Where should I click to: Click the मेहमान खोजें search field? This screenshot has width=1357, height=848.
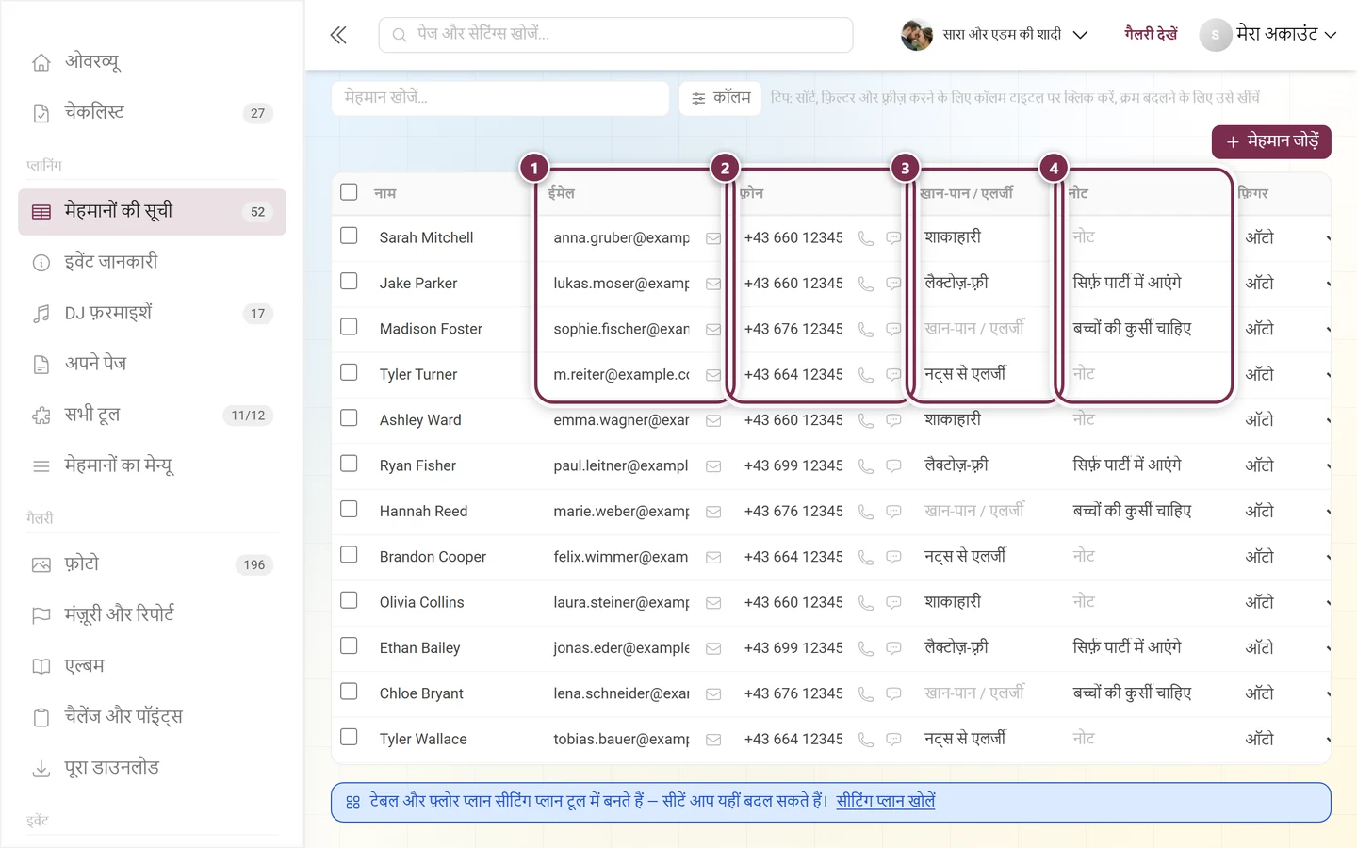[500, 98]
